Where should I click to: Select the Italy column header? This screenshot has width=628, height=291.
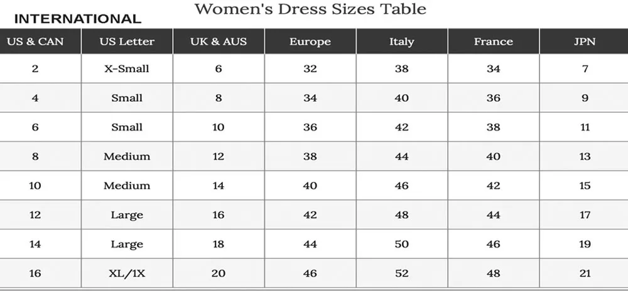402,42
